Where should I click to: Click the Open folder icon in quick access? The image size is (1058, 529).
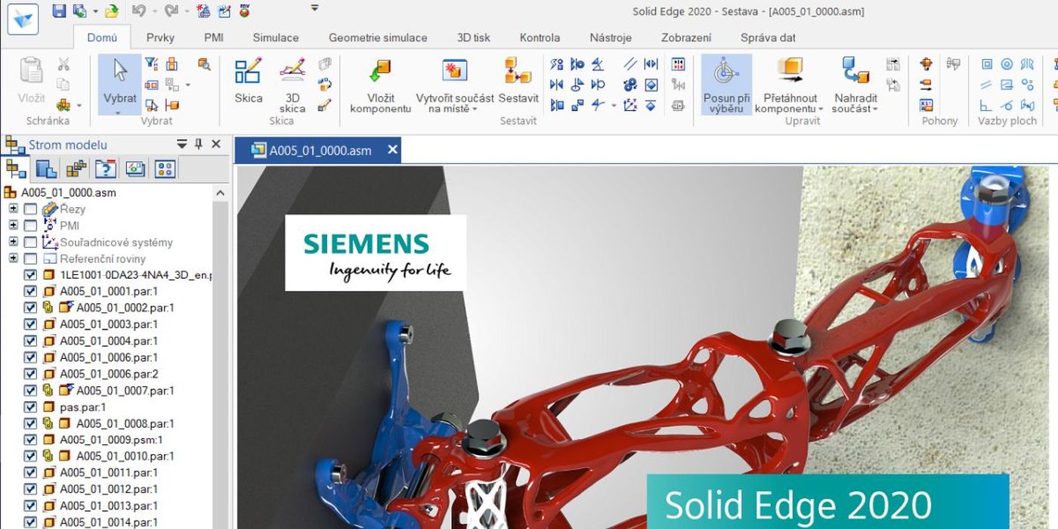(x=112, y=11)
